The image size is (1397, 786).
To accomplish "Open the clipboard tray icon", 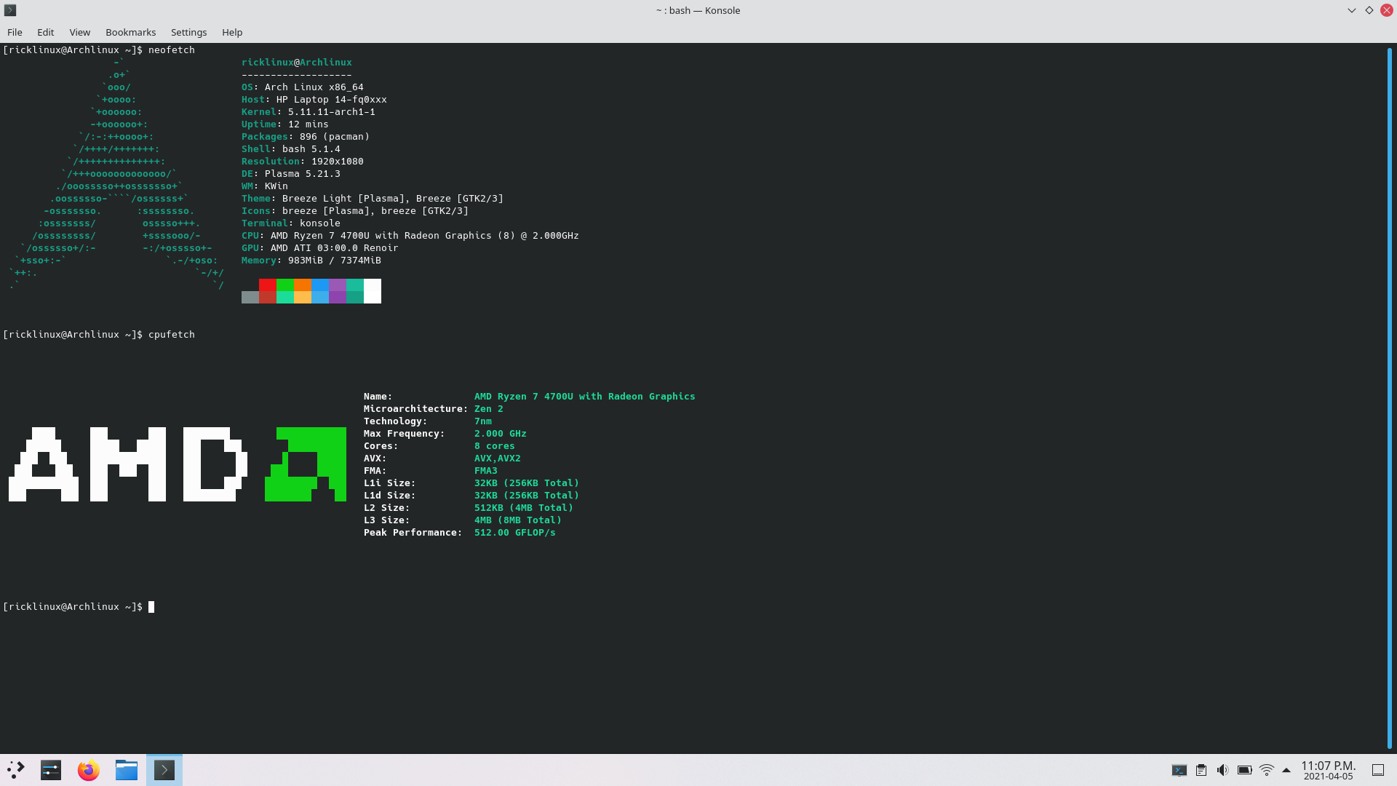I will (x=1201, y=770).
